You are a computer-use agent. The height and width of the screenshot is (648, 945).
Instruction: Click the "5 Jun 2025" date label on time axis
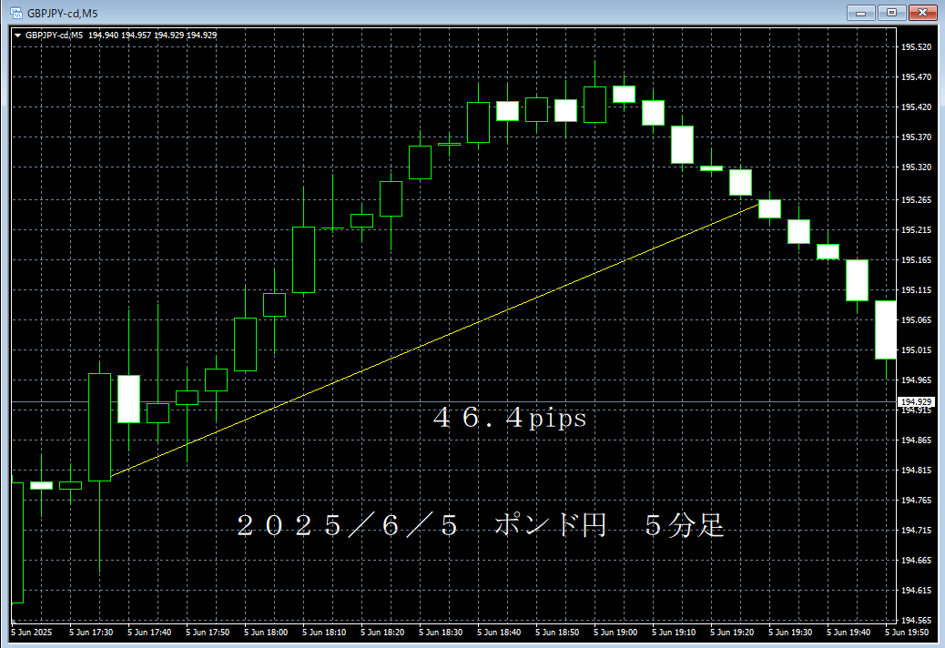(x=32, y=631)
